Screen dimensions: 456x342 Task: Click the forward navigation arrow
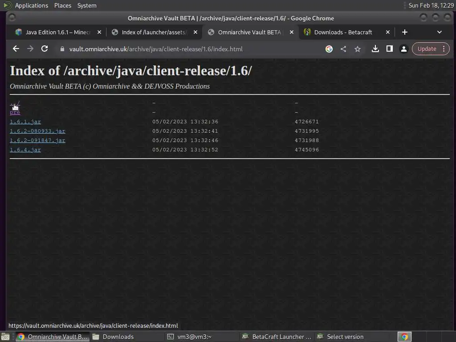(30, 49)
